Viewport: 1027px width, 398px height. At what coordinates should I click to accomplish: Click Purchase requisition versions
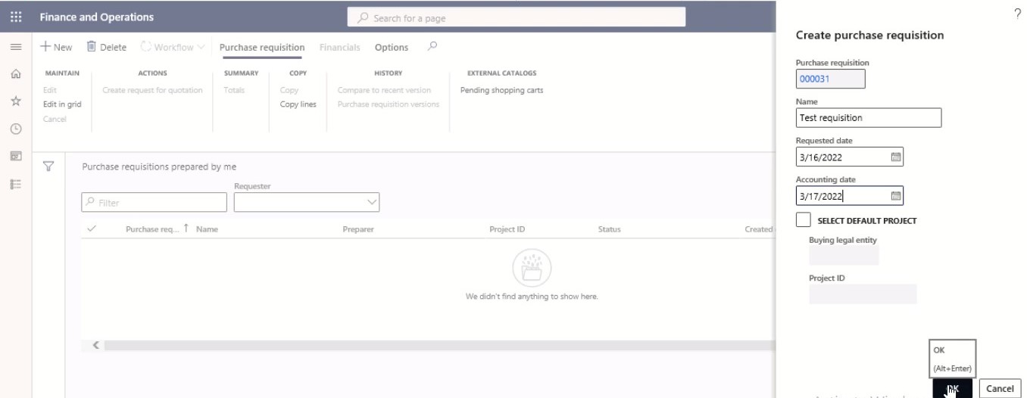pyautogui.click(x=389, y=104)
